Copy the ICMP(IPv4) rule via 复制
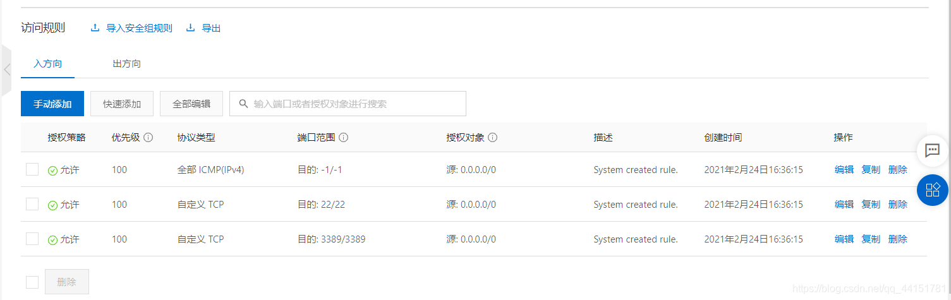Screen dimensions: 951x300 pos(871,169)
